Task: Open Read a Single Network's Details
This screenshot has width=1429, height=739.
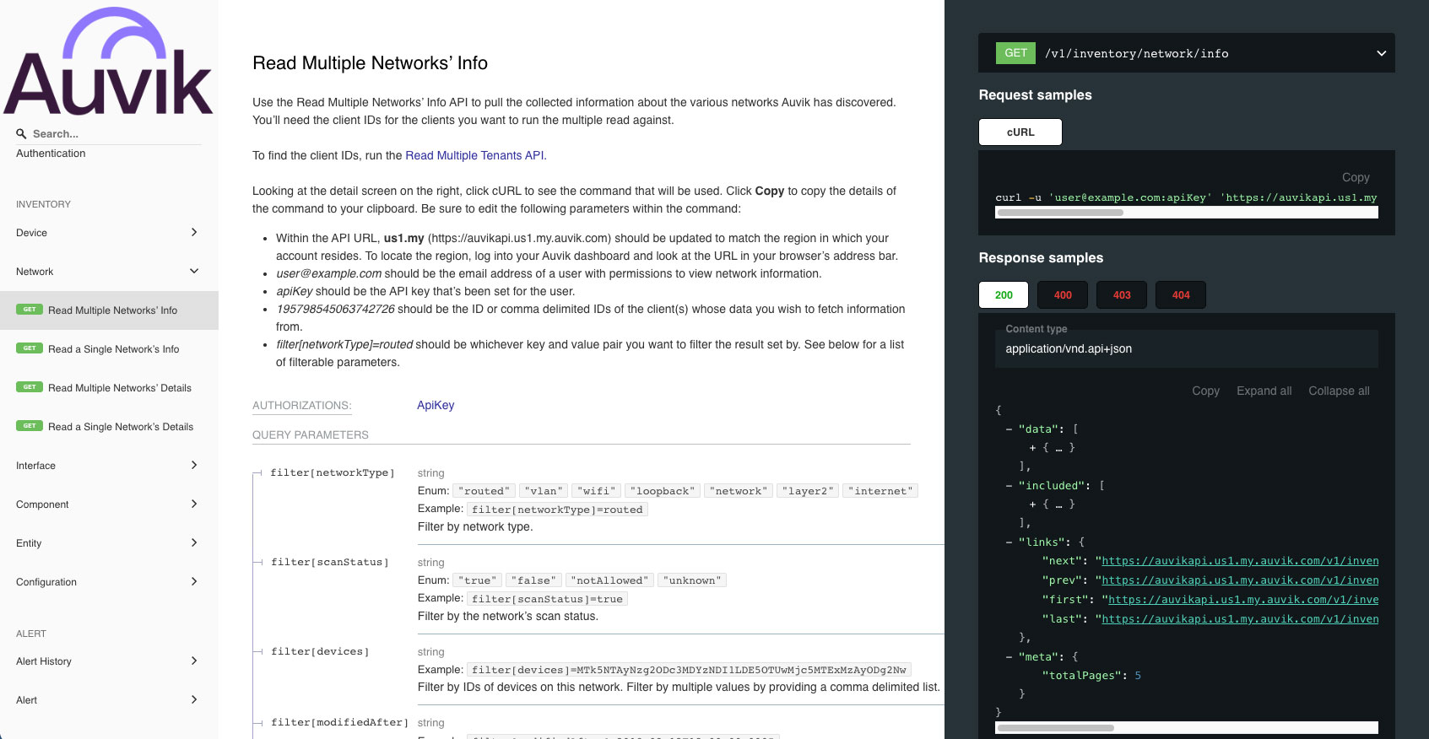Action: pos(121,427)
